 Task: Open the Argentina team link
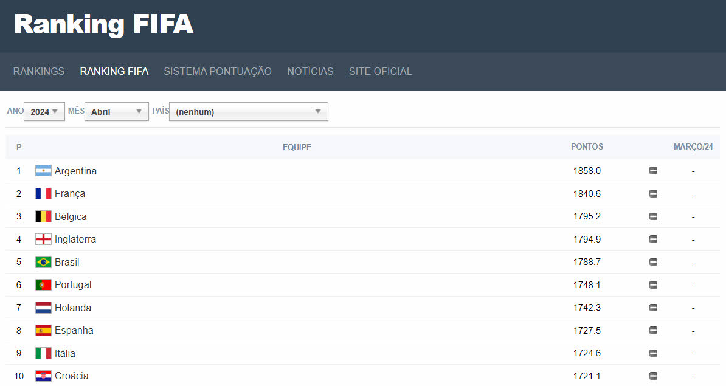pyautogui.click(x=75, y=171)
